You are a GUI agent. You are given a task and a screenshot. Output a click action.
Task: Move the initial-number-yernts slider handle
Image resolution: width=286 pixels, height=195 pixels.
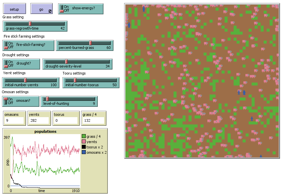coord(25,80)
